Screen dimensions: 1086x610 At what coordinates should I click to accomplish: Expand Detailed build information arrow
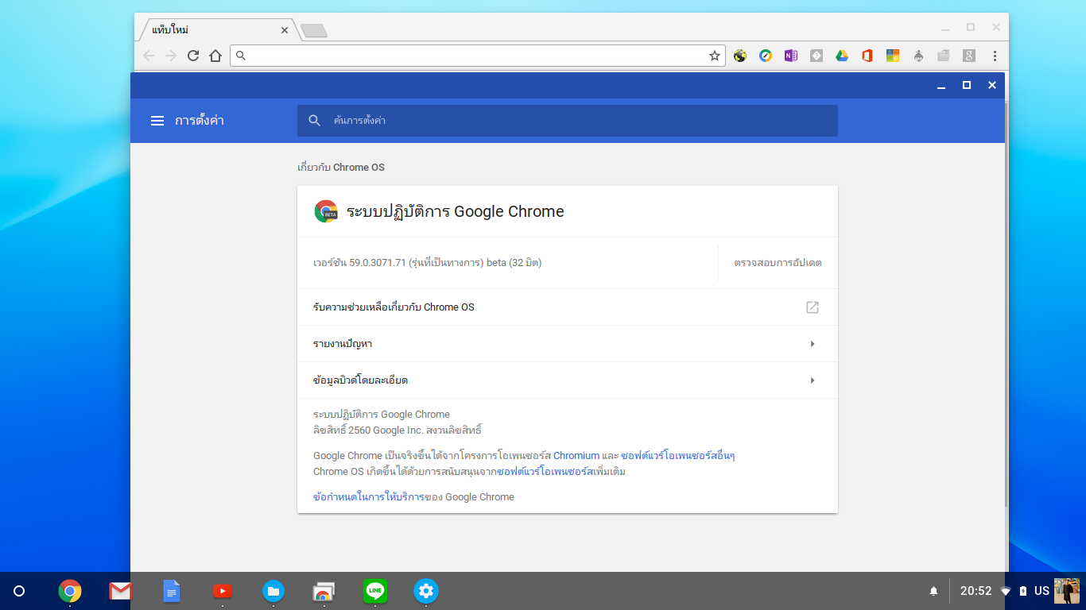point(813,380)
